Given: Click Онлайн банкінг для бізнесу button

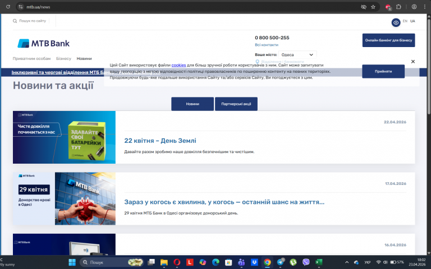Looking at the screenshot, I should [388, 40].
